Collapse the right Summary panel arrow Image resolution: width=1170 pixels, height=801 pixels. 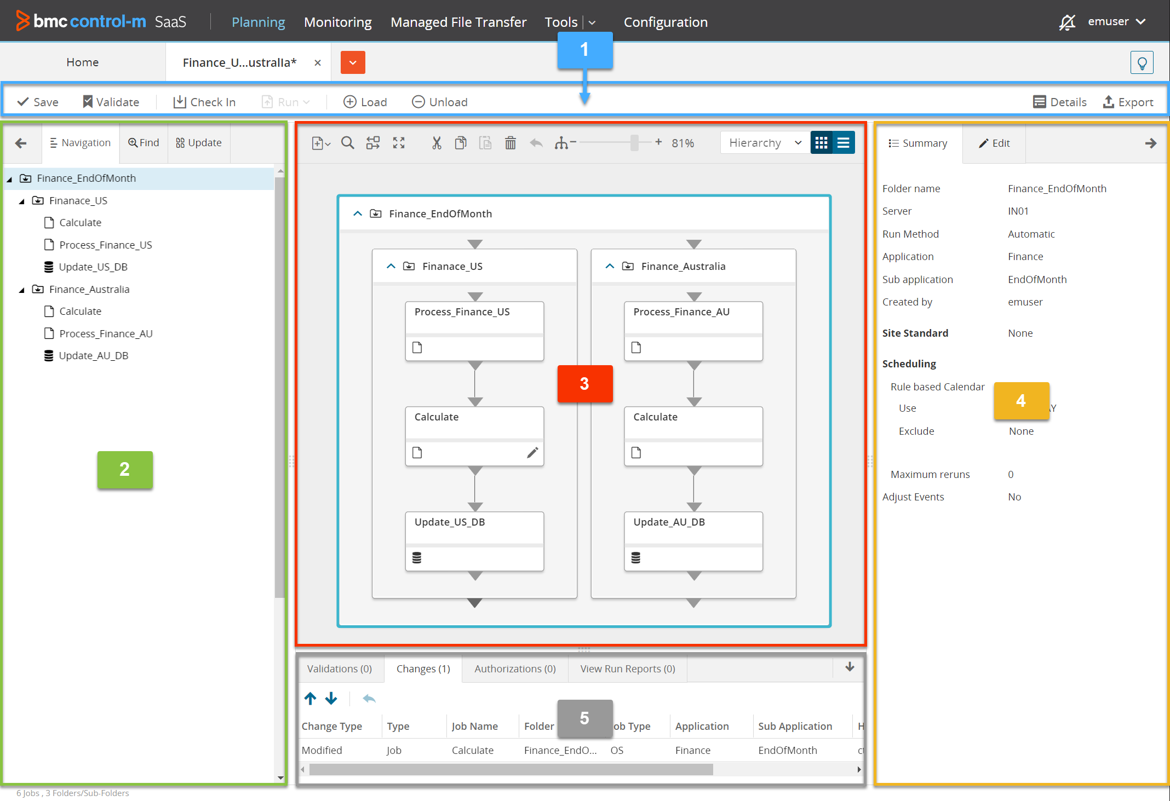(1150, 143)
